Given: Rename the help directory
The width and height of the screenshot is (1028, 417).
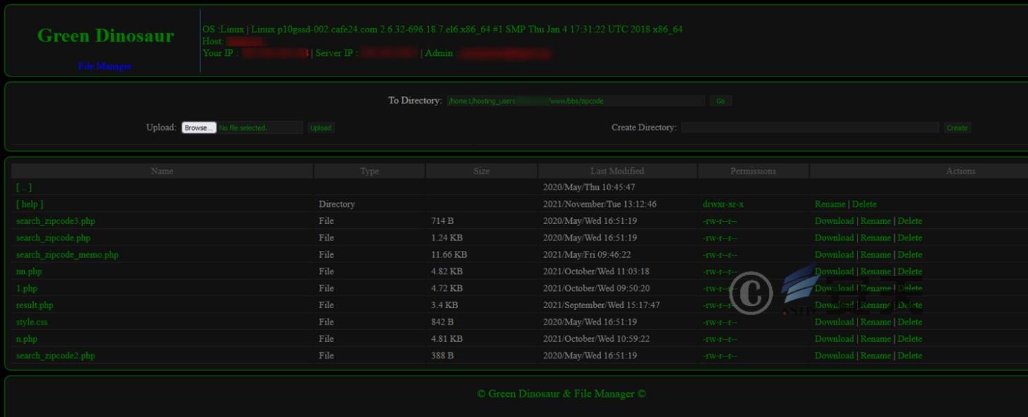Looking at the screenshot, I should (830, 204).
